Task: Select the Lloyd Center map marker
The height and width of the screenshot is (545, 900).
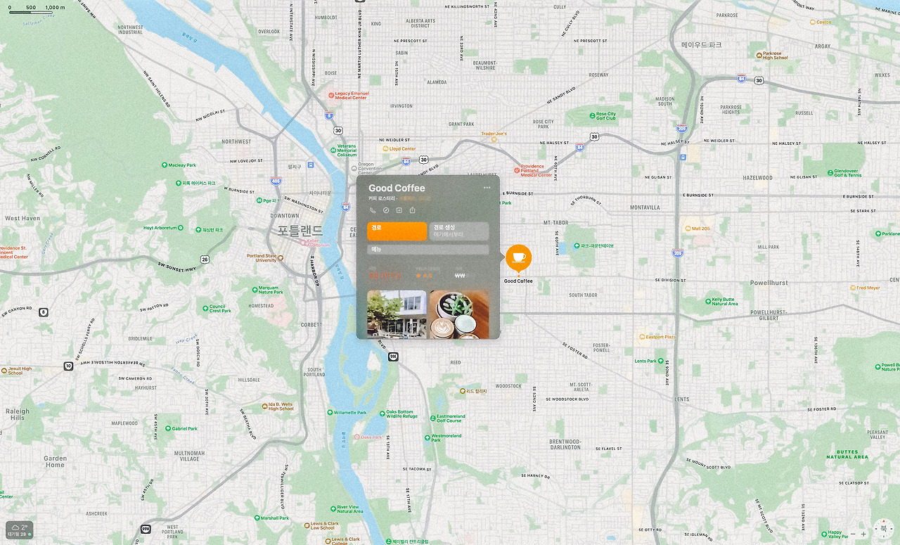Action: click(385, 149)
